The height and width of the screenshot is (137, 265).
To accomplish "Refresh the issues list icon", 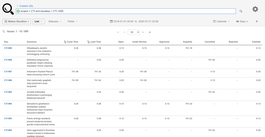I will [x=4, y=31].
